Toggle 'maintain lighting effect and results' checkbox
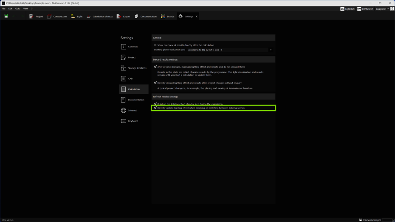This screenshot has width=395, height=222. click(155, 67)
